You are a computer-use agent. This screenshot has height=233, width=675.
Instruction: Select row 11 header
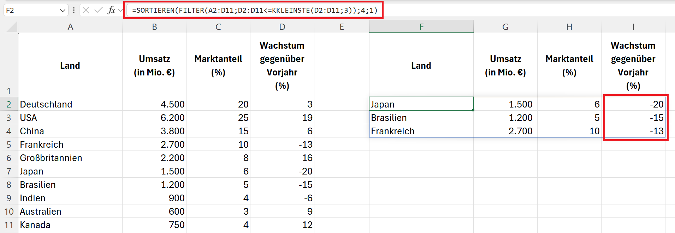[9, 225]
